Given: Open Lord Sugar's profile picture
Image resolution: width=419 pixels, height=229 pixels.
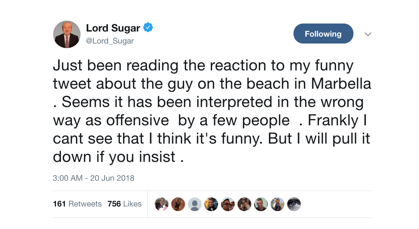Looking at the screenshot, I should click(x=67, y=34).
